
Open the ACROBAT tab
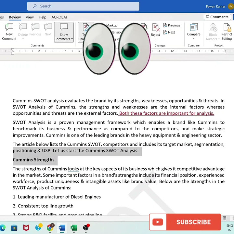click(x=59, y=17)
